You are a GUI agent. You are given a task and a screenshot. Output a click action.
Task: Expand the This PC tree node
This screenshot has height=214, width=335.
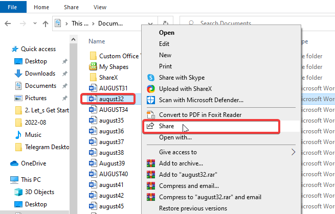point(5,180)
